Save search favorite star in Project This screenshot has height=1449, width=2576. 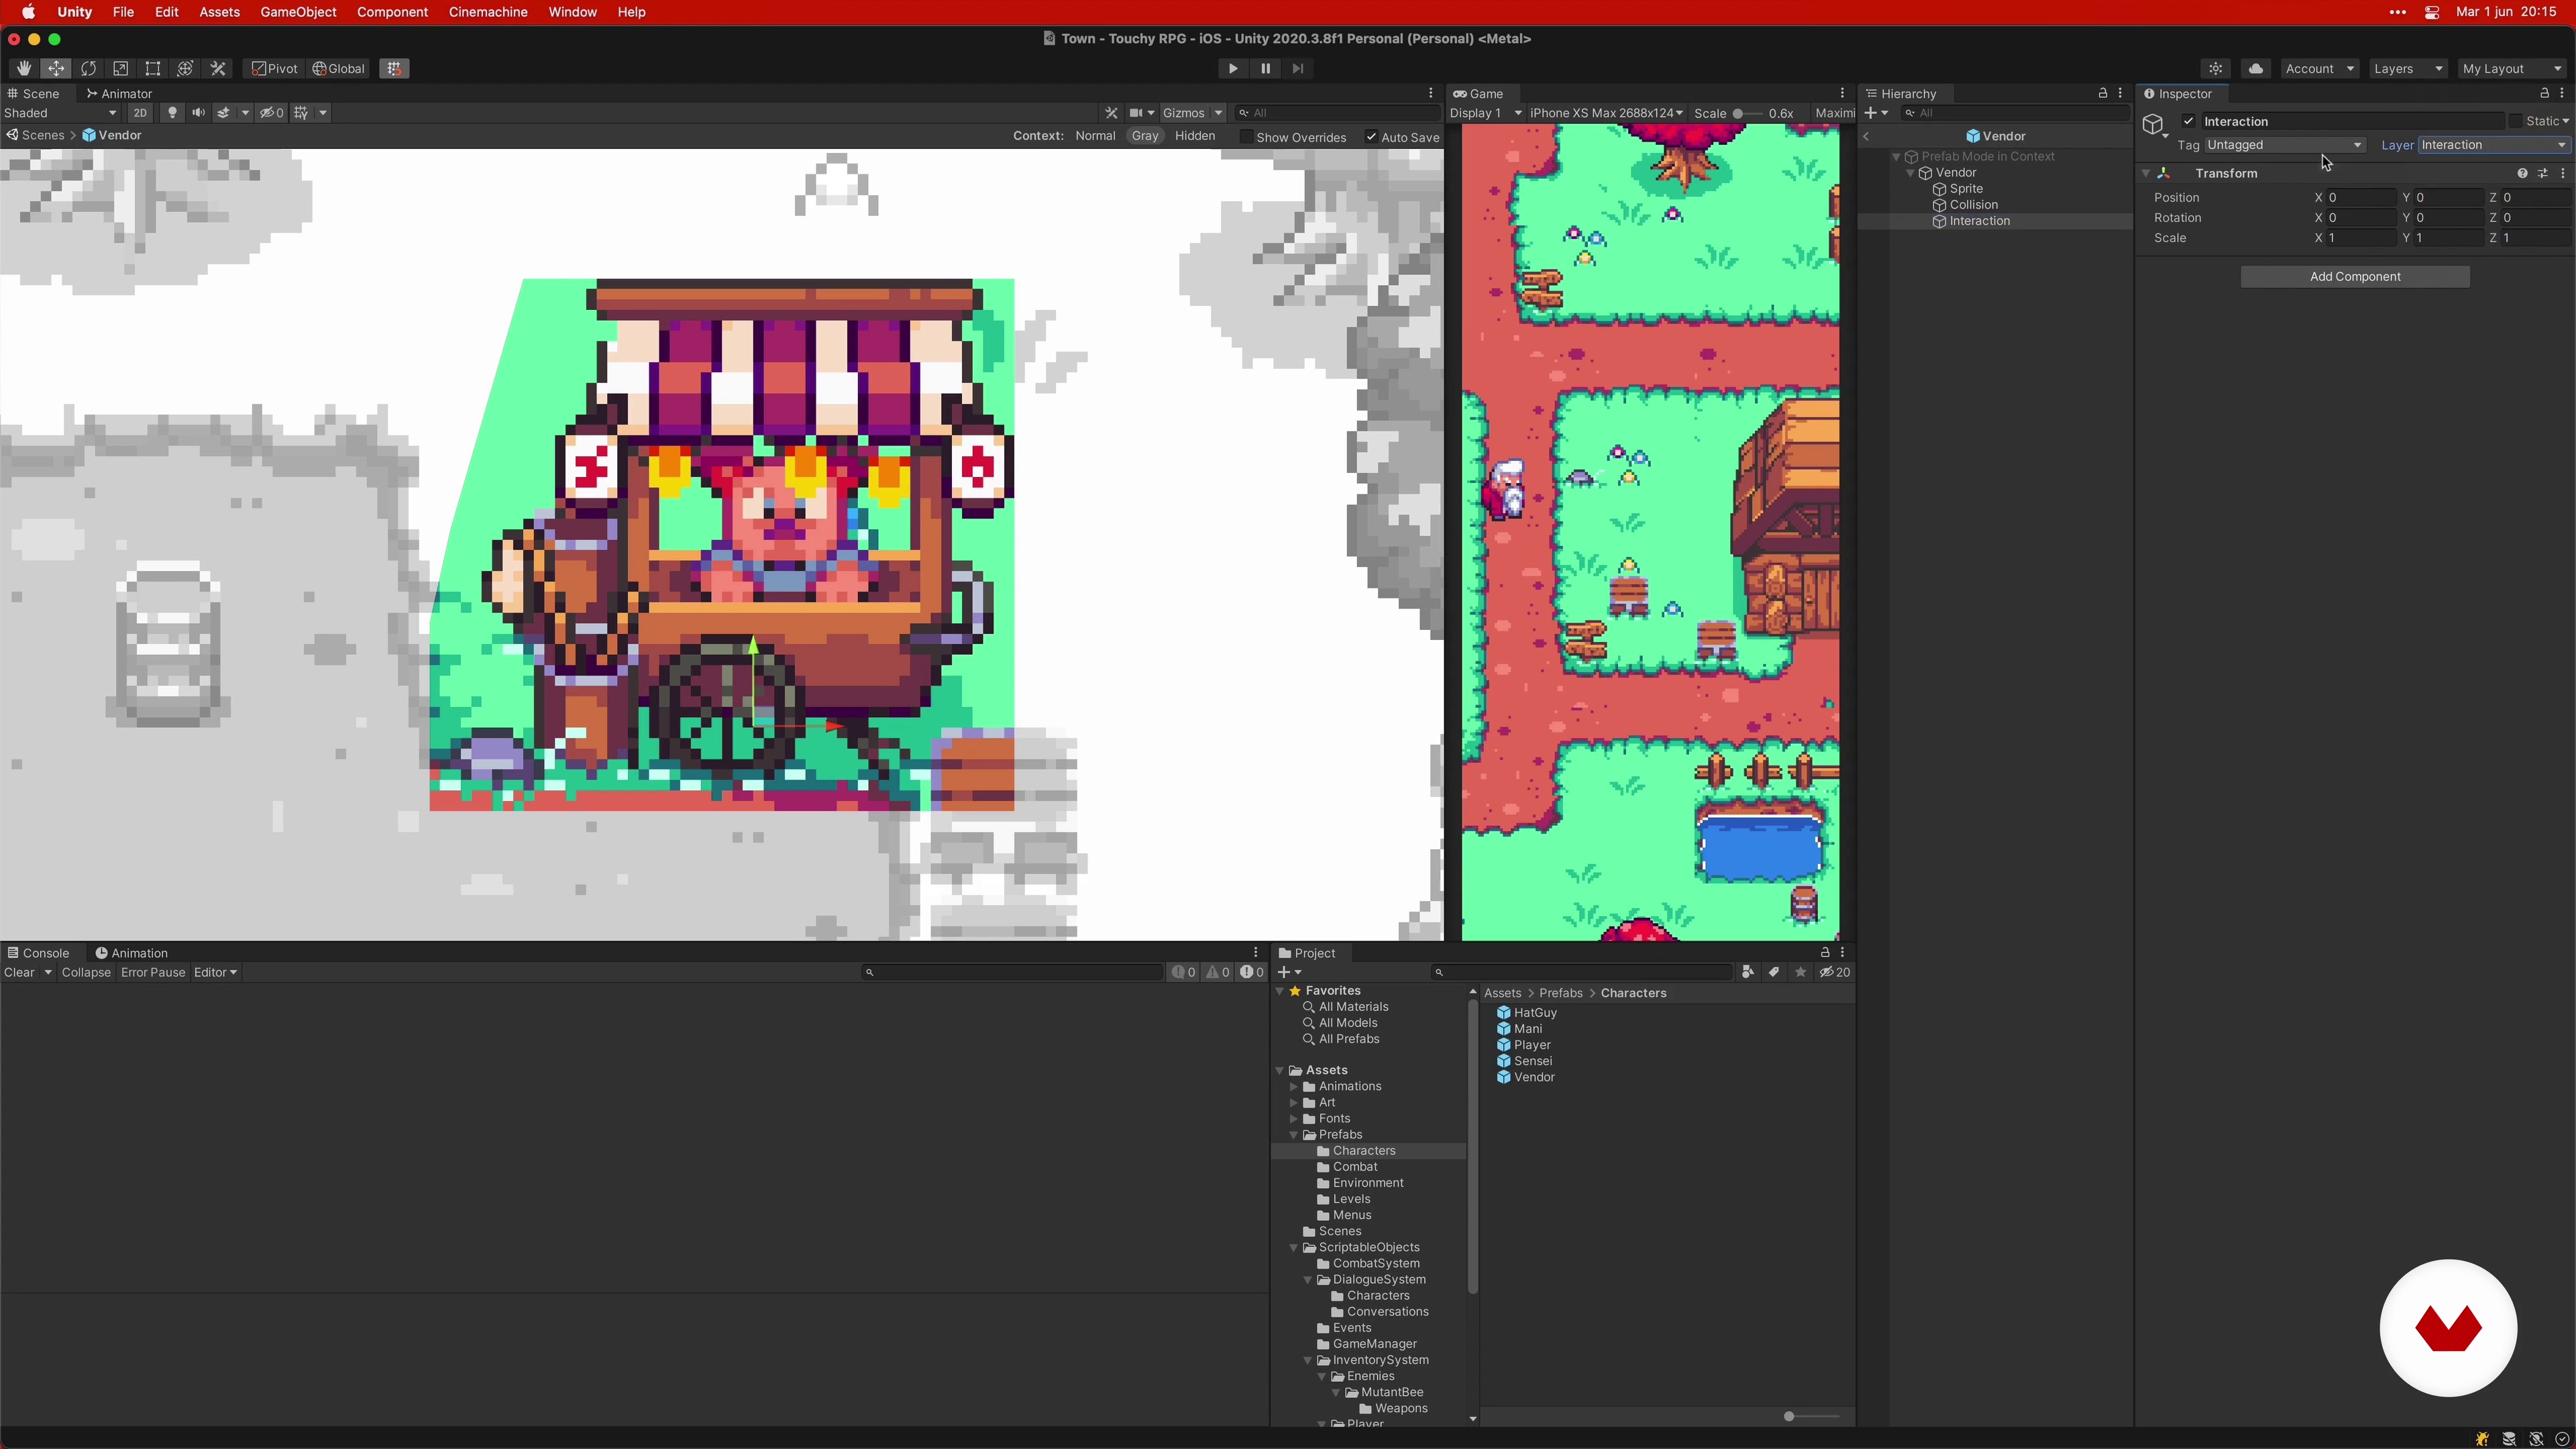1800,972
